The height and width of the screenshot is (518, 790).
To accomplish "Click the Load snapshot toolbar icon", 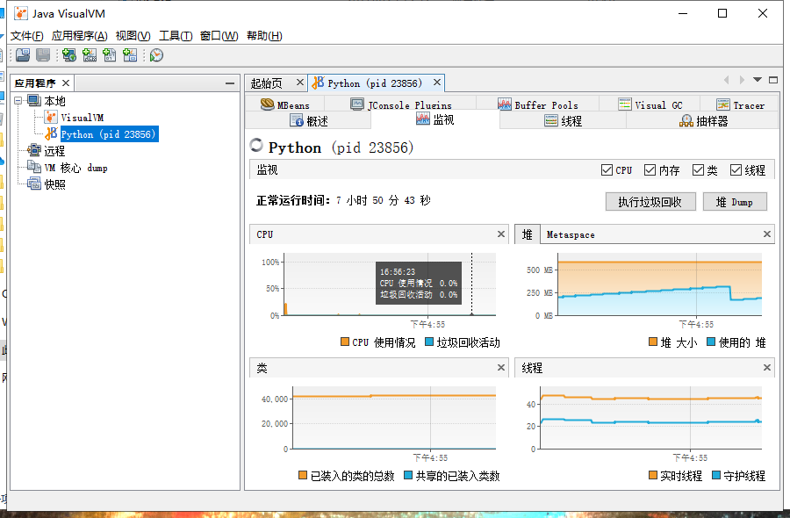I will click(x=23, y=55).
